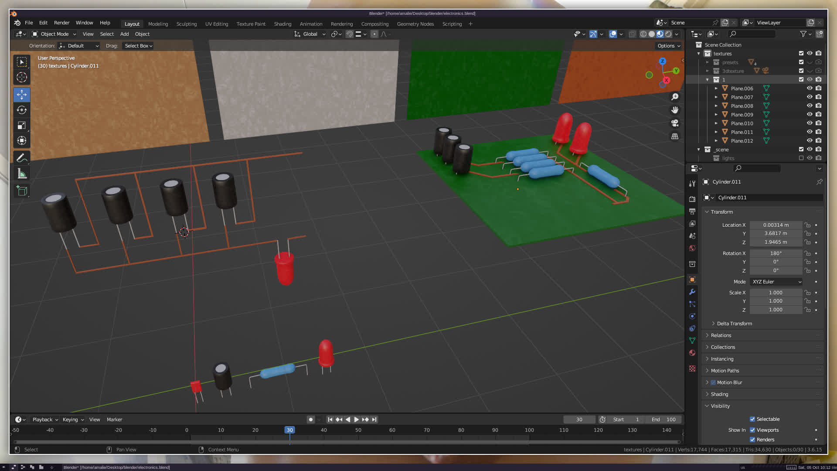837x471 pixels.
Task: Select the Scale tool
Action: pos(21,126)
